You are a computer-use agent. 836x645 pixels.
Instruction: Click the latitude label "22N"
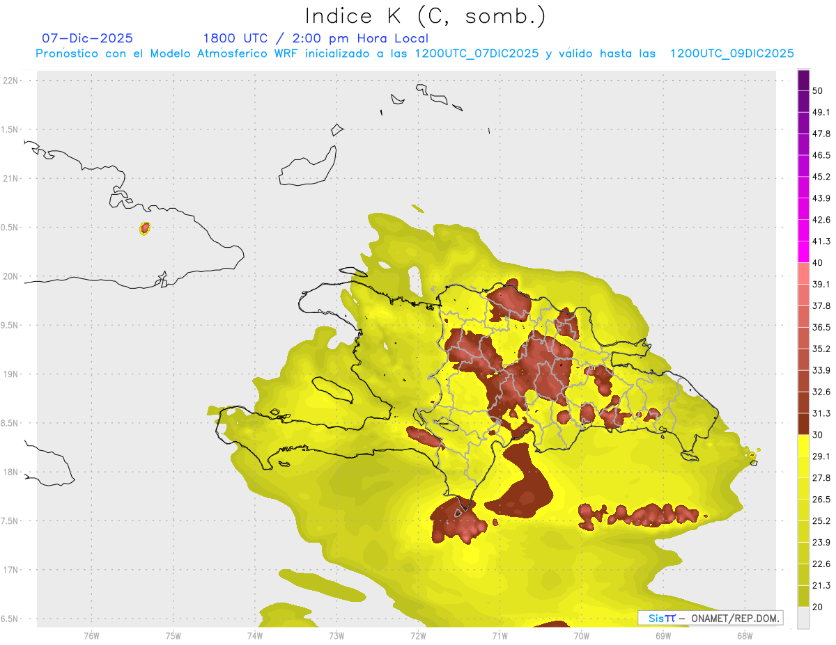(12, 81)
